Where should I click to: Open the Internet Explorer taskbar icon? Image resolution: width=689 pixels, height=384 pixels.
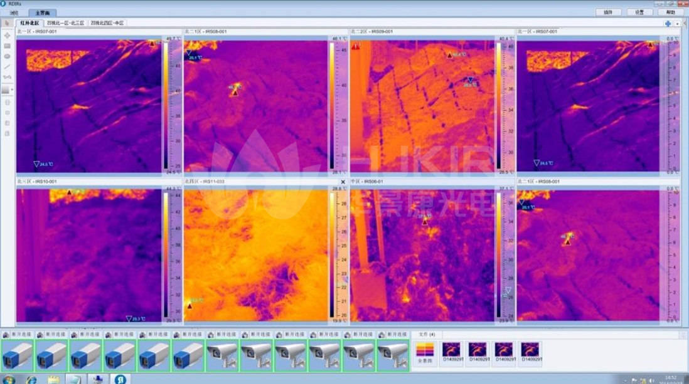(x=31, y=379)
